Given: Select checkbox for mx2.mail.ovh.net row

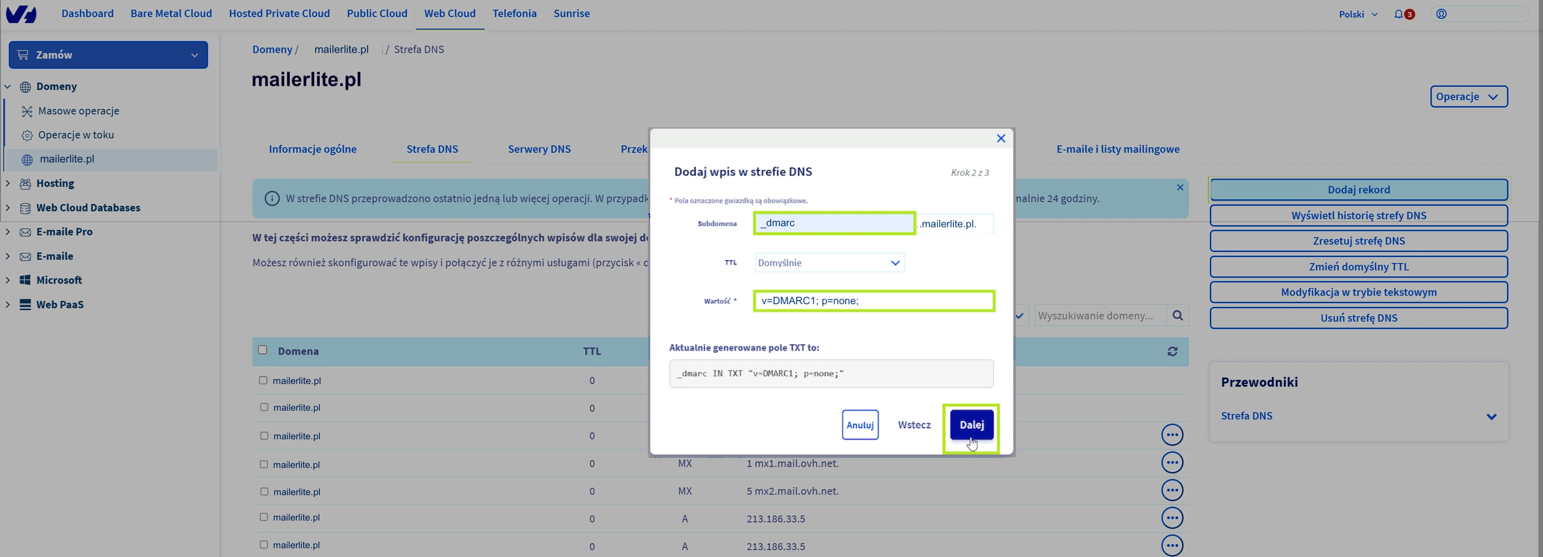Looking at the screenshot, I should (263, 491).
